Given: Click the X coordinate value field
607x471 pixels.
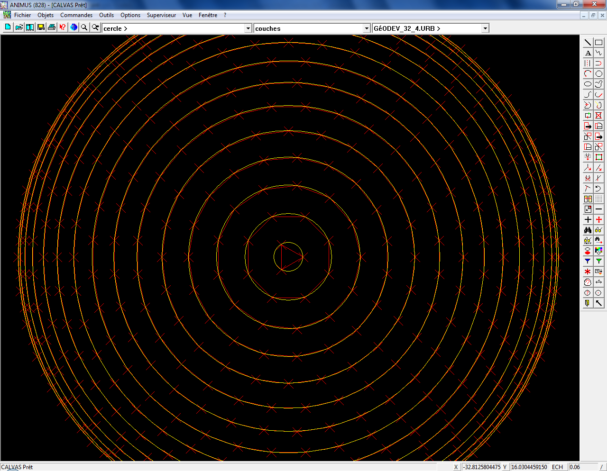Looking at the screenshot, I should (x=481, y=467).
